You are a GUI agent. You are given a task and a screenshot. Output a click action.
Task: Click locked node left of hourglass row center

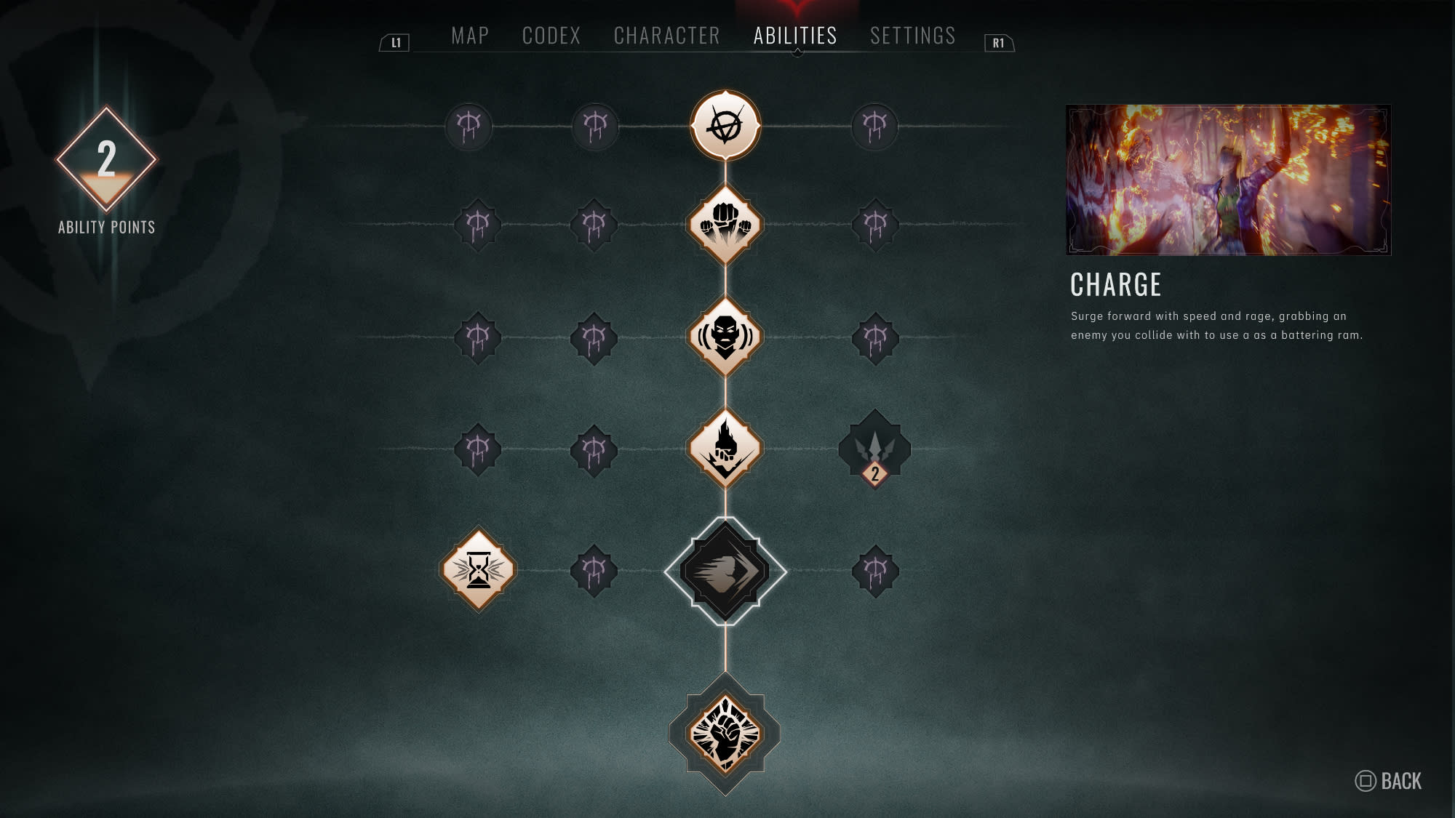tap(594, 572)
